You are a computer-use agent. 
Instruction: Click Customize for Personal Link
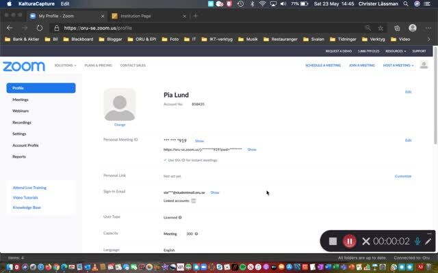coord(403,176)
